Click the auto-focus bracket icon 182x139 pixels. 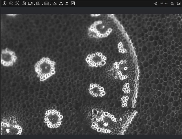tap(17, 3)
